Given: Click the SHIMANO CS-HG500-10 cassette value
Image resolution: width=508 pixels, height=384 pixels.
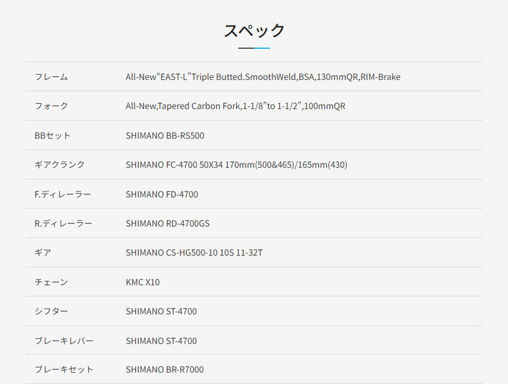Looking at the screenshot, I should (194, 252).
